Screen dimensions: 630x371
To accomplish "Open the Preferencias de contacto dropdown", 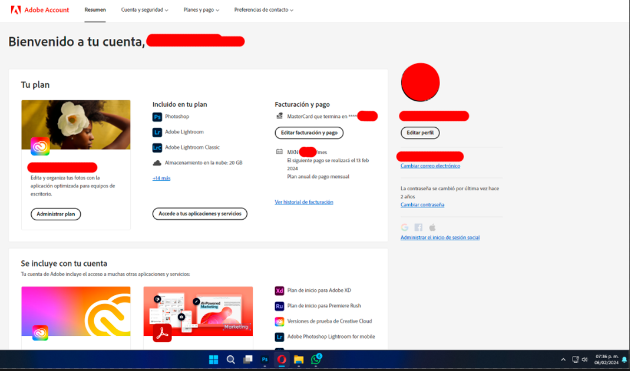I will pos(263,10).
